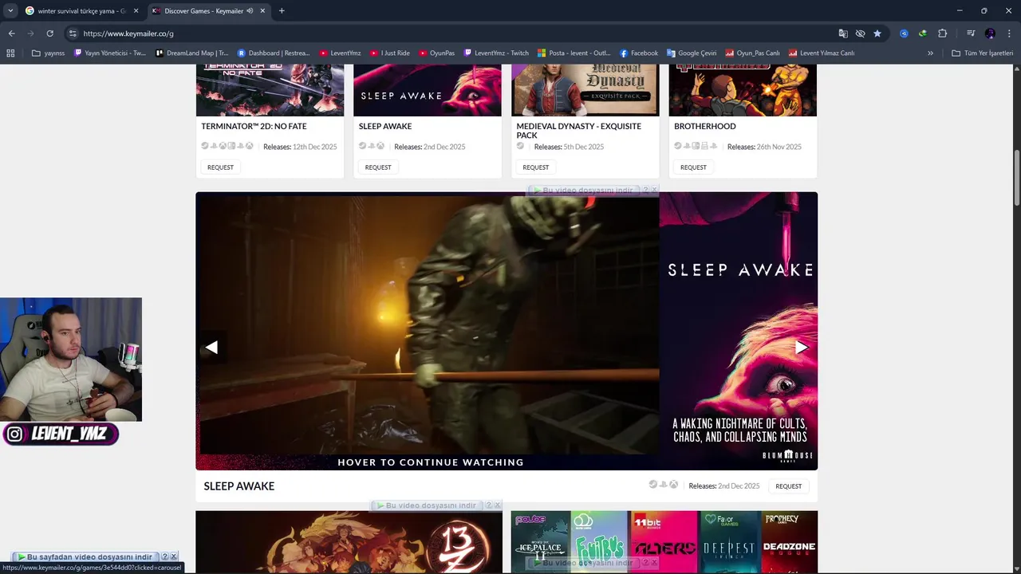1021x574 pixels.
Task: Open LeventYmz - Twitch bookmark
Action: pos(496,53)
